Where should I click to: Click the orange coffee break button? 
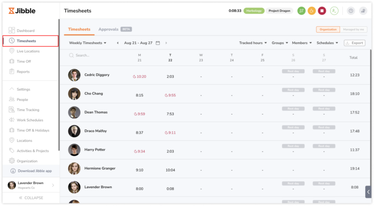pos(312,11)
